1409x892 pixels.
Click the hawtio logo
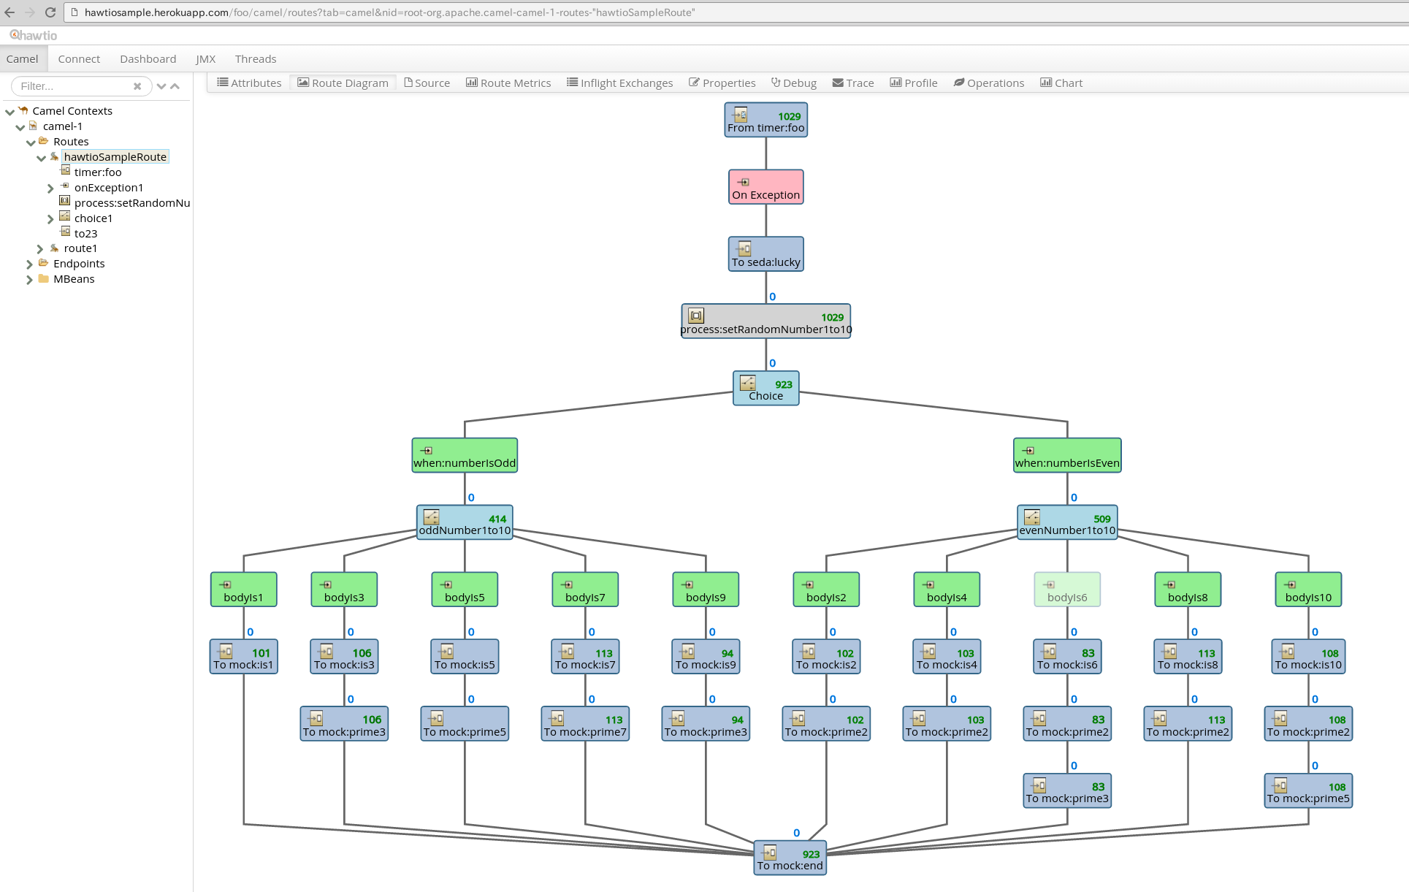tap(31, 34)
